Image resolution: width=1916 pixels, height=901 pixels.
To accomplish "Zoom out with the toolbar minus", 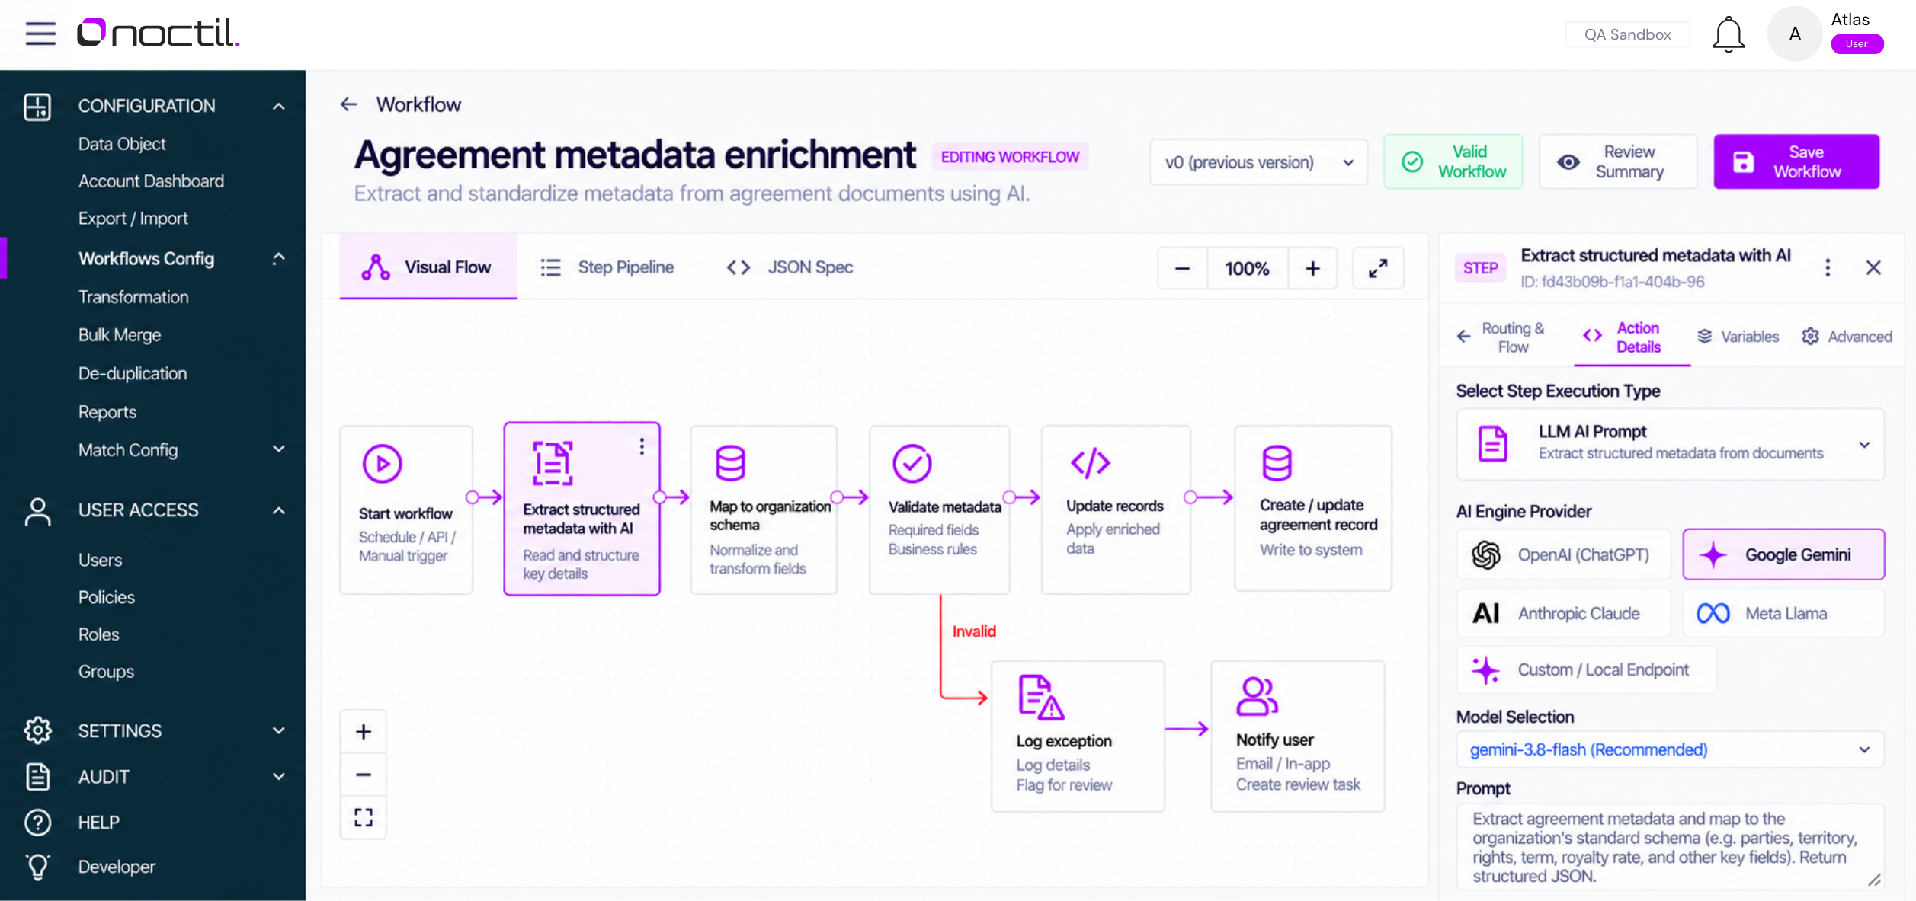I will point(1182,268).
